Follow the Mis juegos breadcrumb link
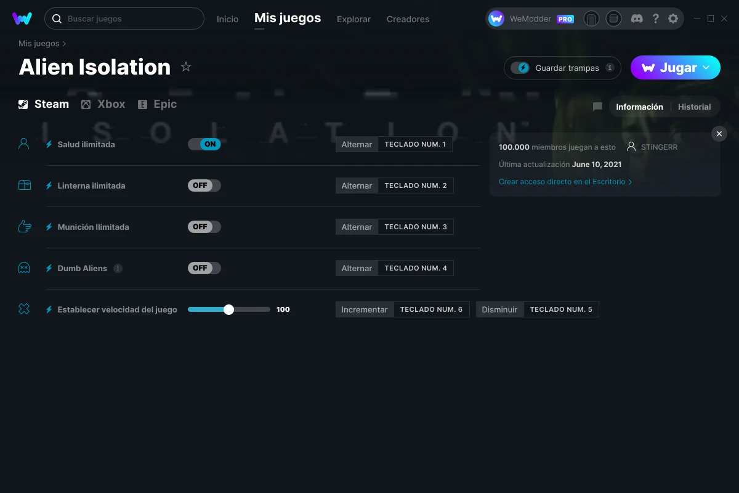Screen dimensions: 739x493 (39, 44)
